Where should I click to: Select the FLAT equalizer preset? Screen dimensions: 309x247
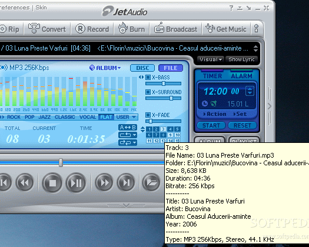(106, 117)
